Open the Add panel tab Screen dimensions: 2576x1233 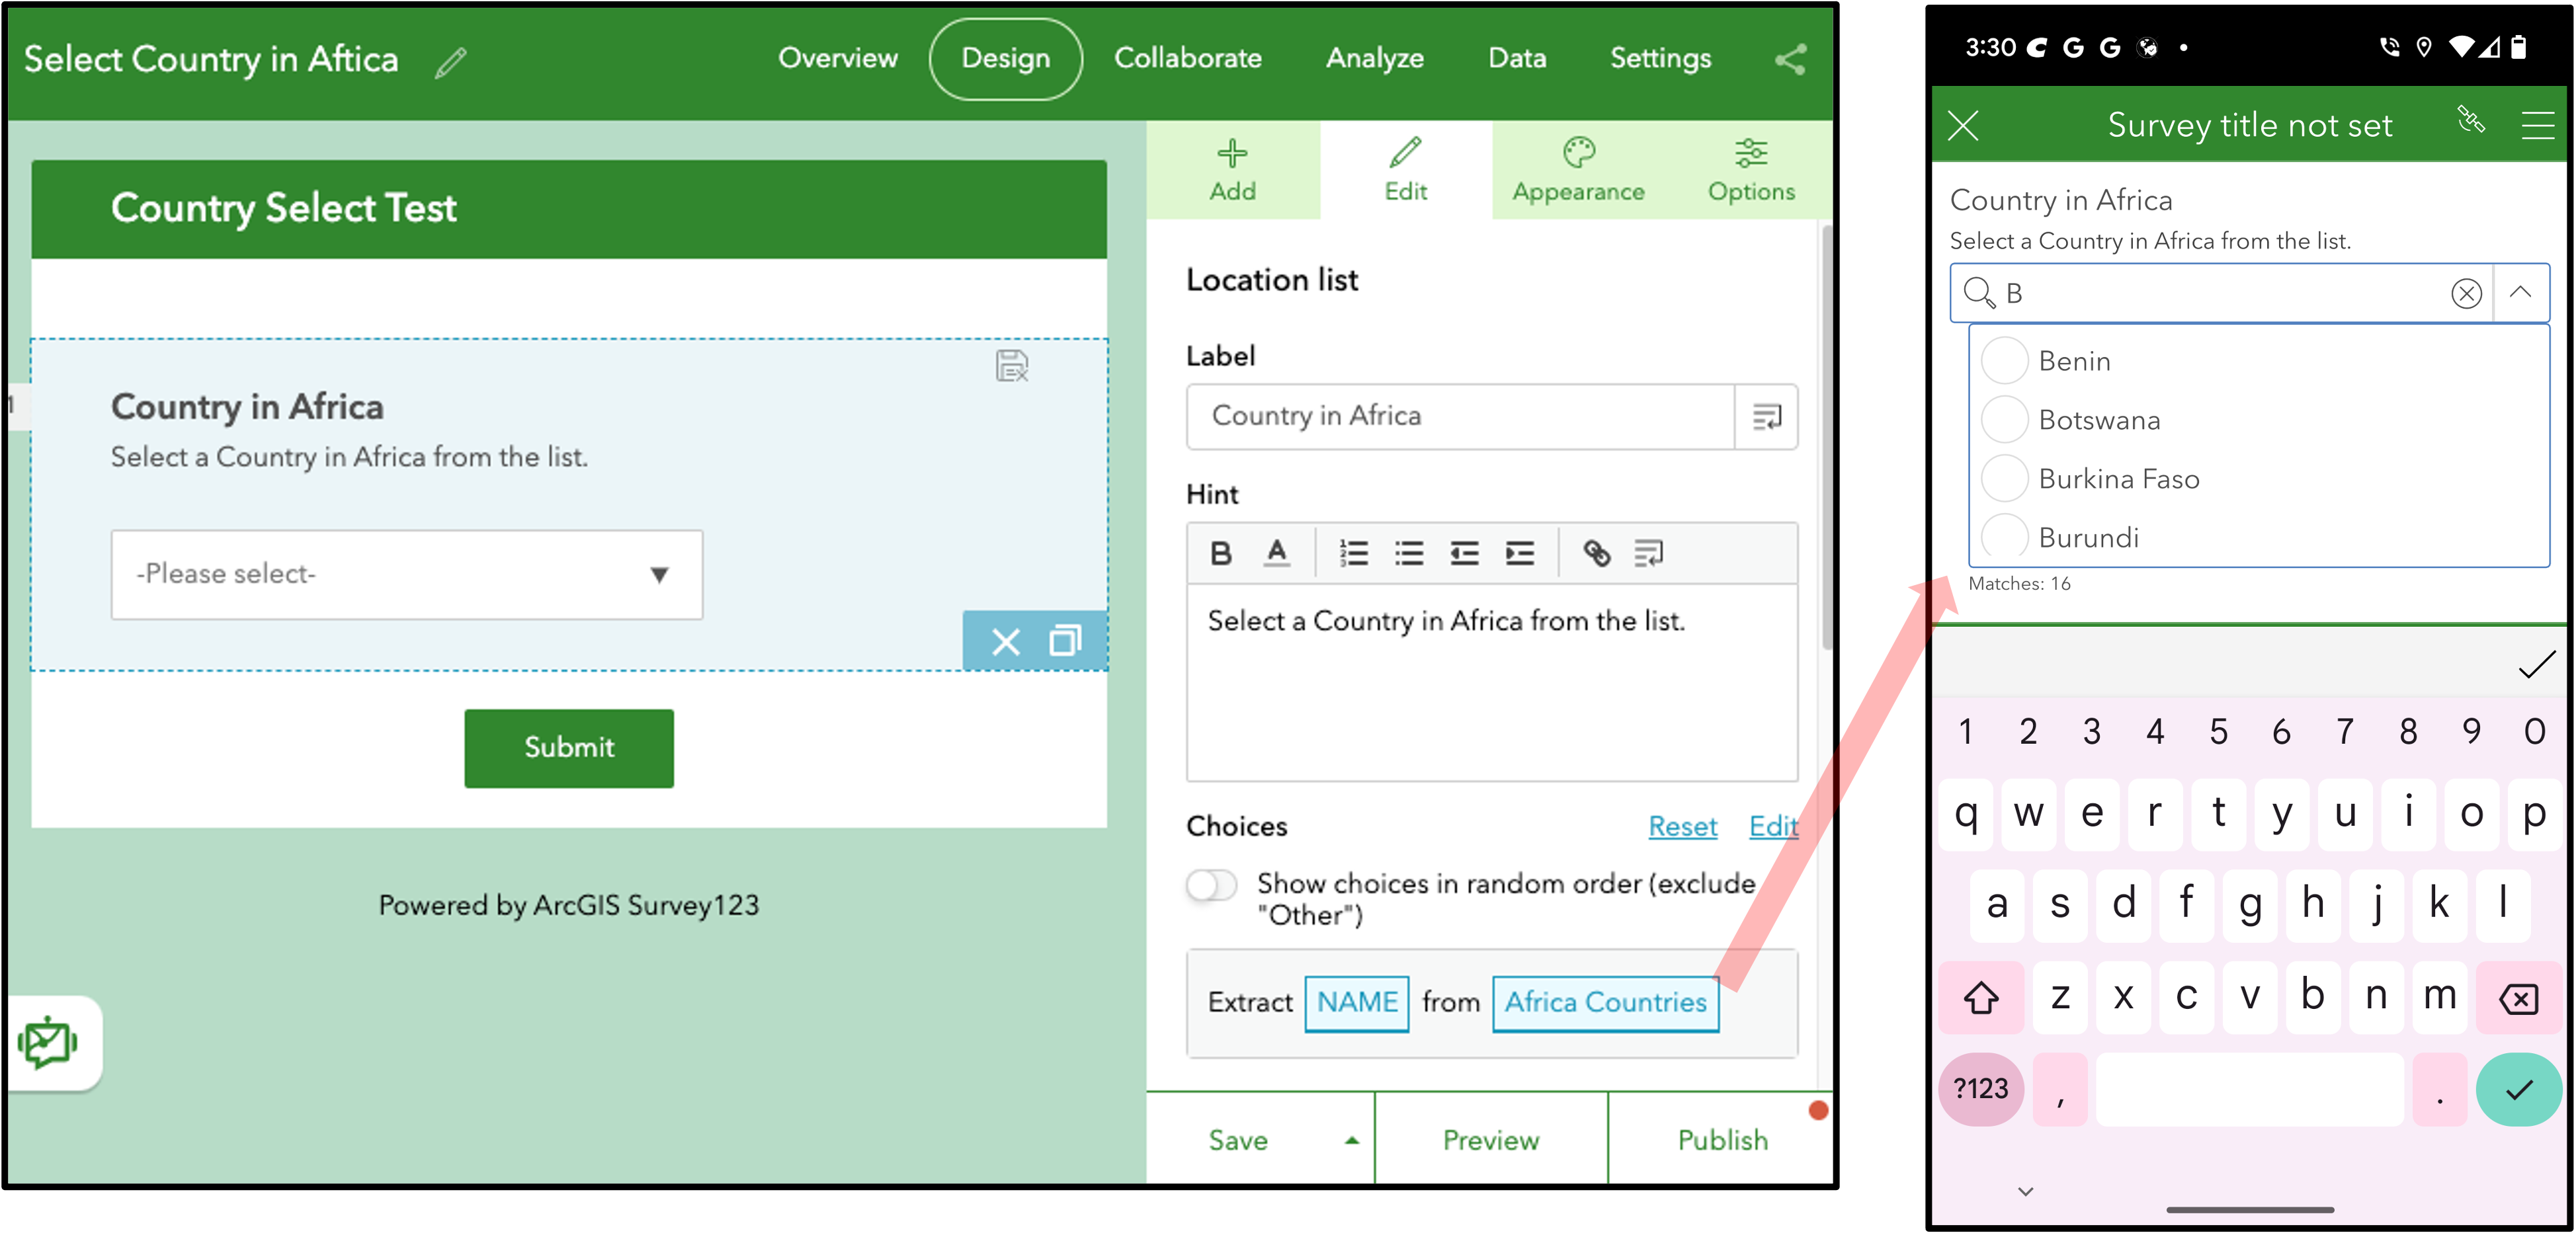pyautogui.click(x=1232, y=170)
